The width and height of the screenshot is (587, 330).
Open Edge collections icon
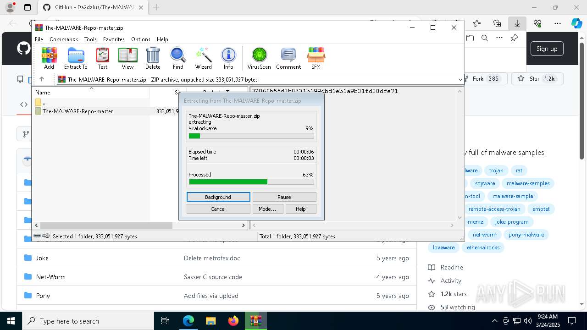[497, 23]
